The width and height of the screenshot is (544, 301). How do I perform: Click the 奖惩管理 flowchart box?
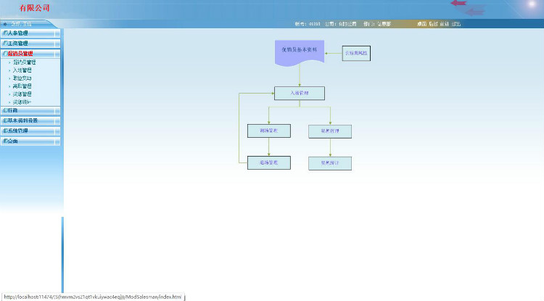[330, 131]
